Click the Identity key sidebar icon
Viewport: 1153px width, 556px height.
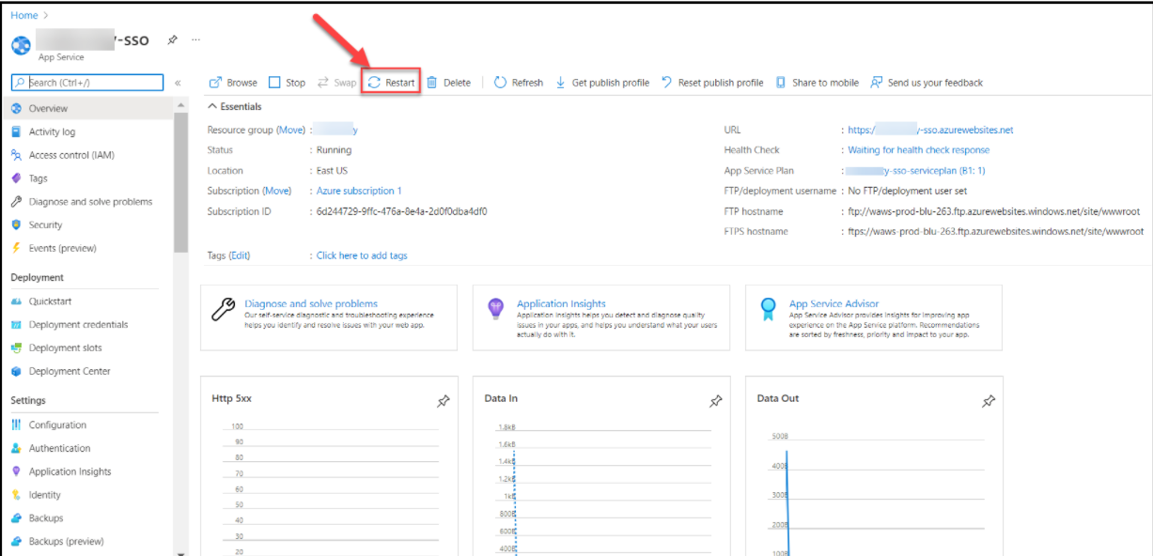16,495
